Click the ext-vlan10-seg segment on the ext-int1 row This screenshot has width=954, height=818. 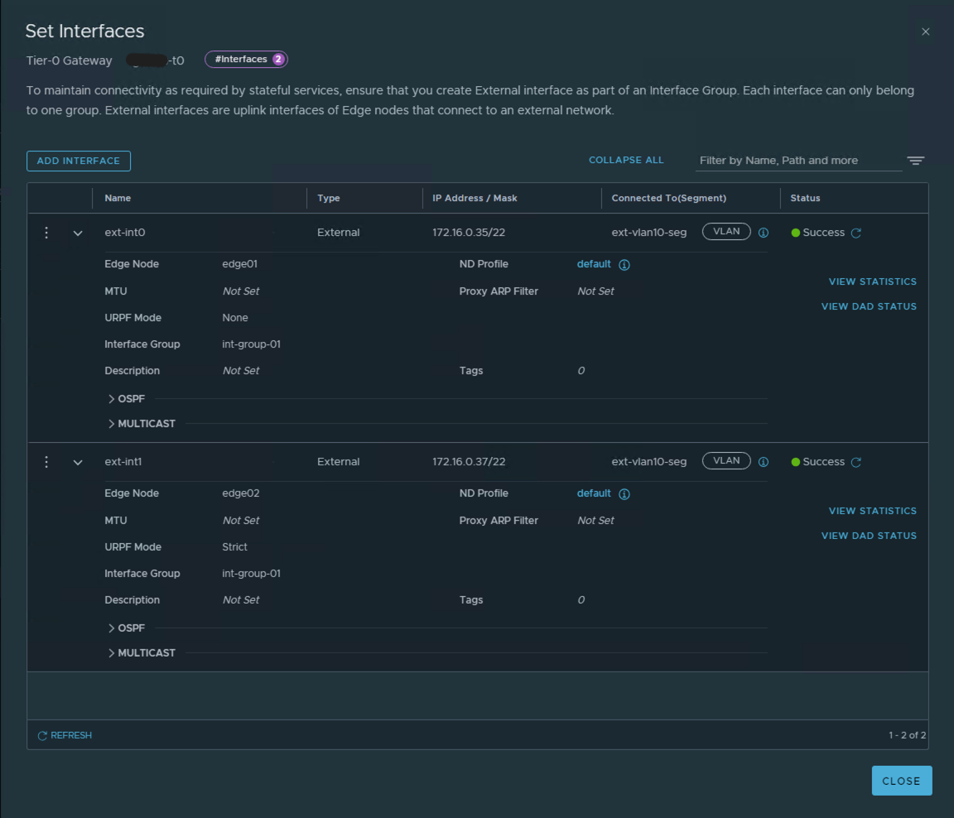click(649, 462)
